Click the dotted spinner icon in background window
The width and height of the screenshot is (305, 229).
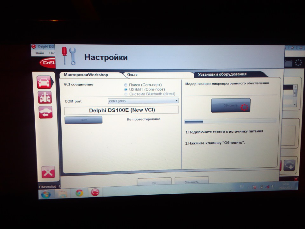click(x=298, y=63)
